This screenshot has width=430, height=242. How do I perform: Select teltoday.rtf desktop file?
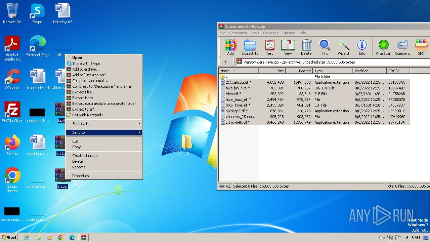click(62, 13)
